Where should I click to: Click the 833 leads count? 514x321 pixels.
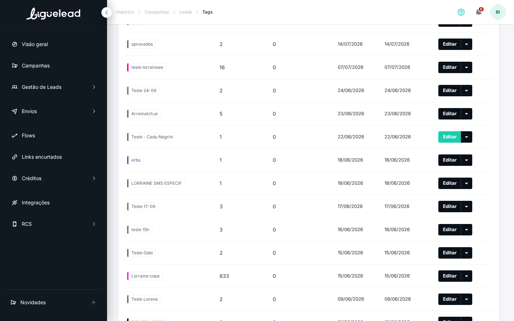point(224,276)
